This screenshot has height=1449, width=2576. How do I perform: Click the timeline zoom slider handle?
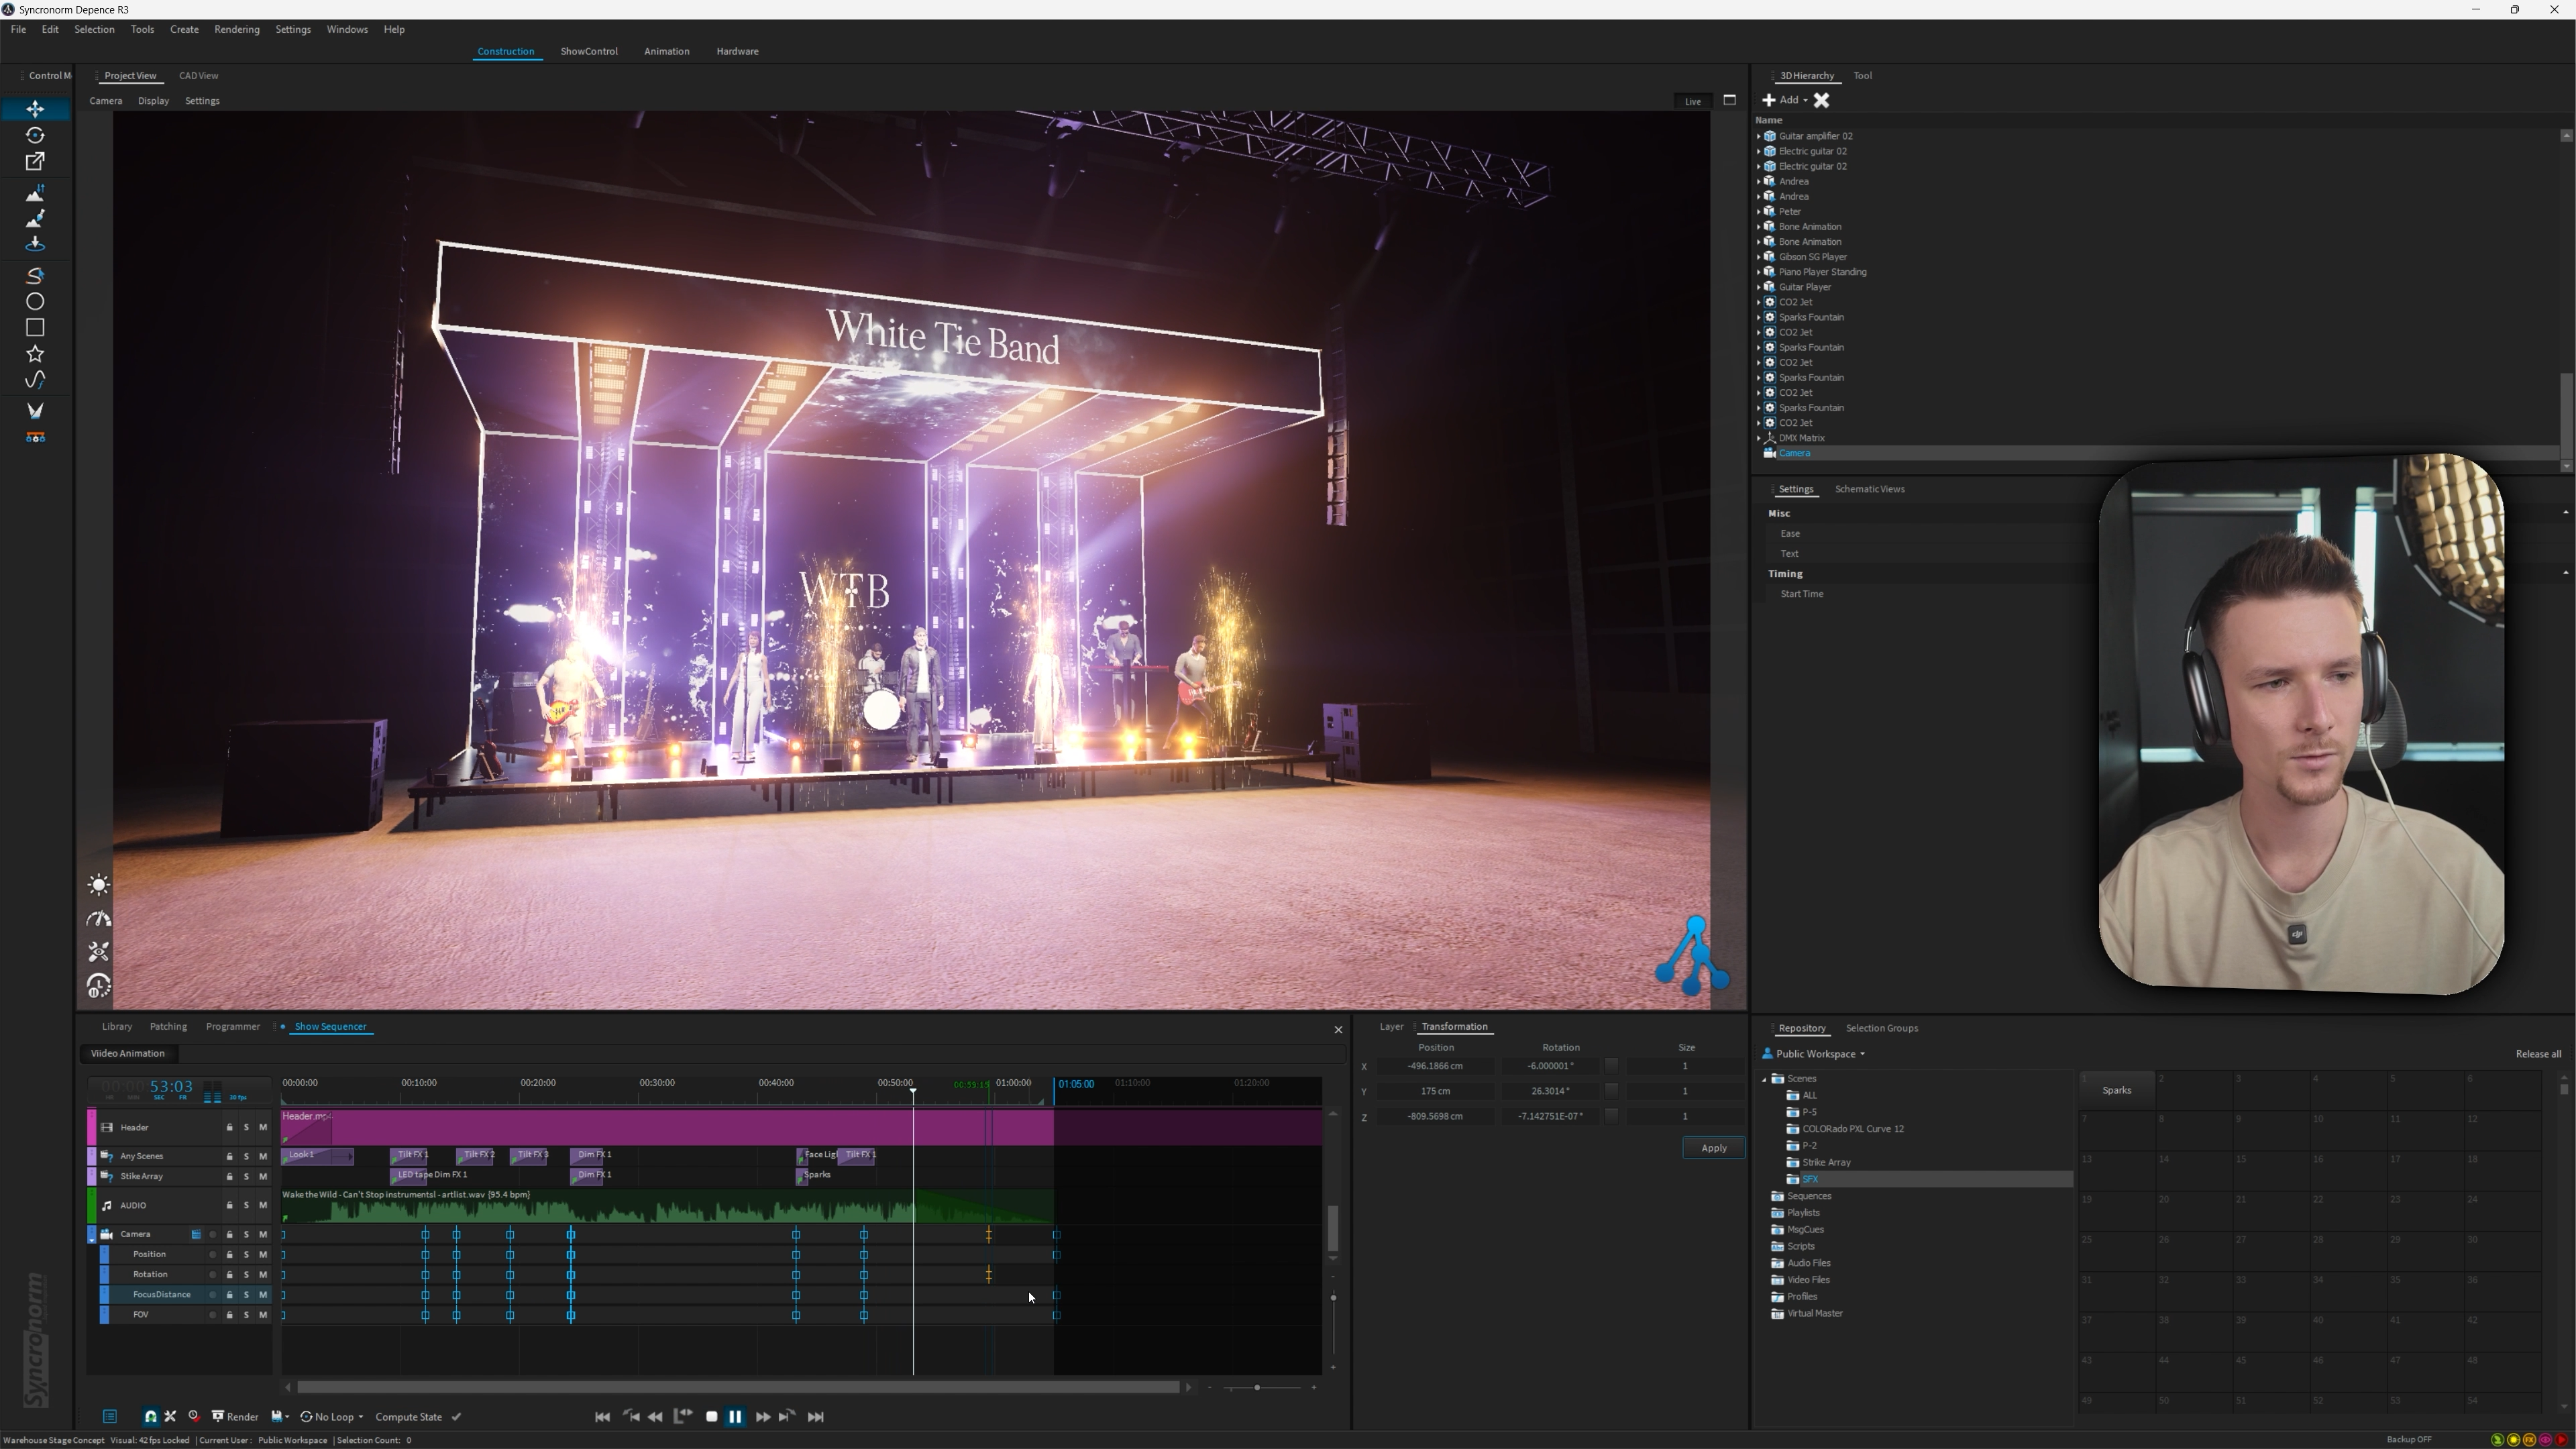coord(1257,1387)
